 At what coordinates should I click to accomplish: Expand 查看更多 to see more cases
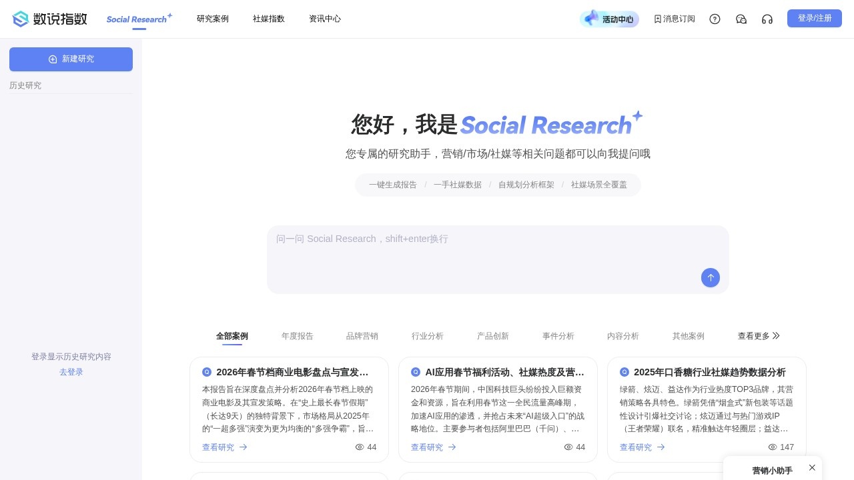coord(759,336)
